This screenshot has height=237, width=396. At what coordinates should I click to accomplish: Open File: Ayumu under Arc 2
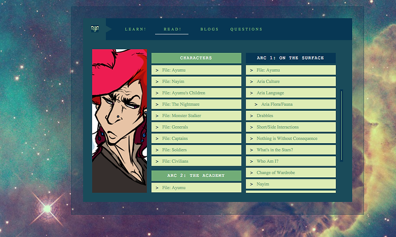[x=196, y=188]
